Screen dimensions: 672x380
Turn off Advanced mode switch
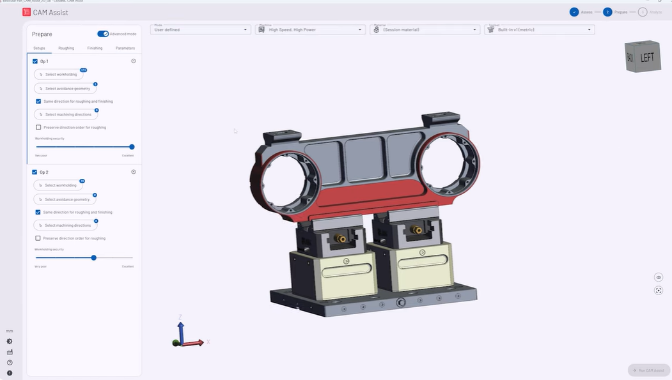[x=102, y=34]
